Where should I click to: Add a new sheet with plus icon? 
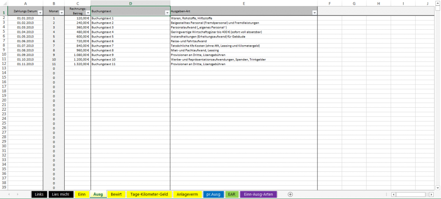pos(290,194)
